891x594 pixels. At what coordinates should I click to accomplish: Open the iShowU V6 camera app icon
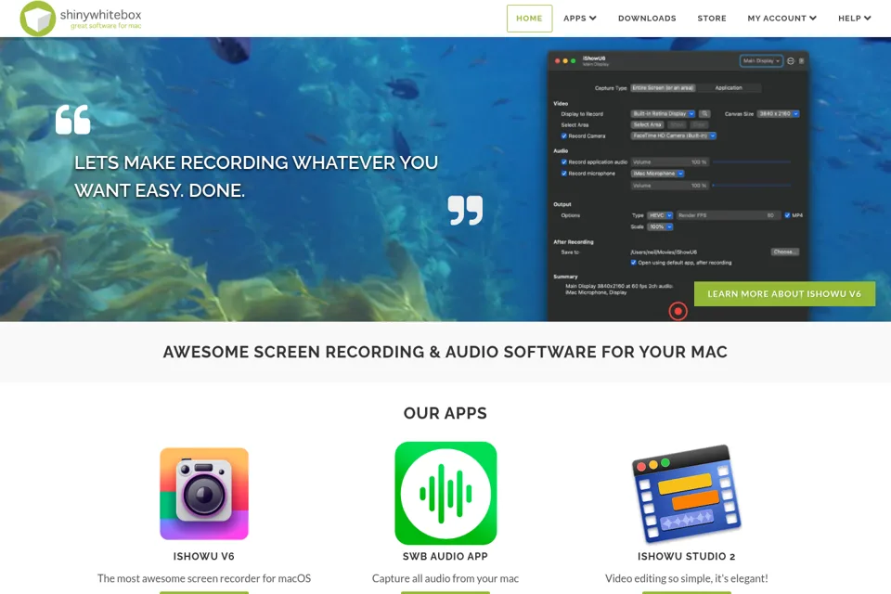[x=204, y=494]
